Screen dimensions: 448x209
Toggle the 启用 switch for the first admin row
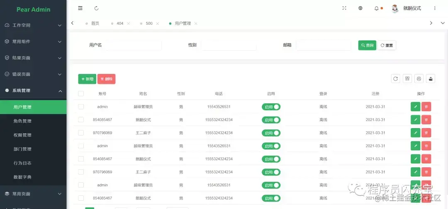[x=271, y=107]
